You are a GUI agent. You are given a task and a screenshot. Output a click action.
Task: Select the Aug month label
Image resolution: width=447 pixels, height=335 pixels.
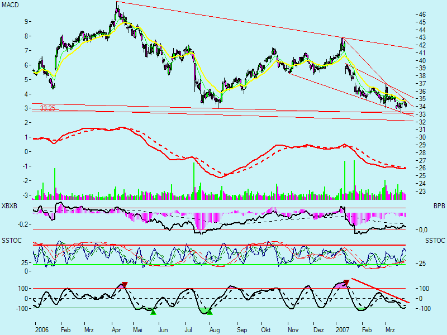click(x=215, y=330)
